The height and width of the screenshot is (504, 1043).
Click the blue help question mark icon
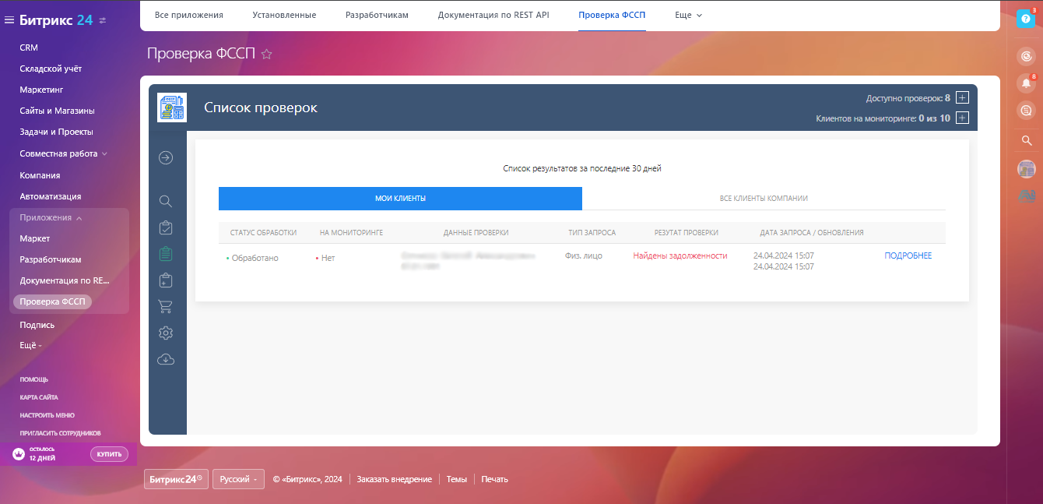(x=1026, y=19)
